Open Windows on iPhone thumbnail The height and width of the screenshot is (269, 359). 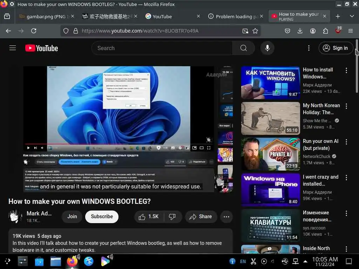click(271, 190)
